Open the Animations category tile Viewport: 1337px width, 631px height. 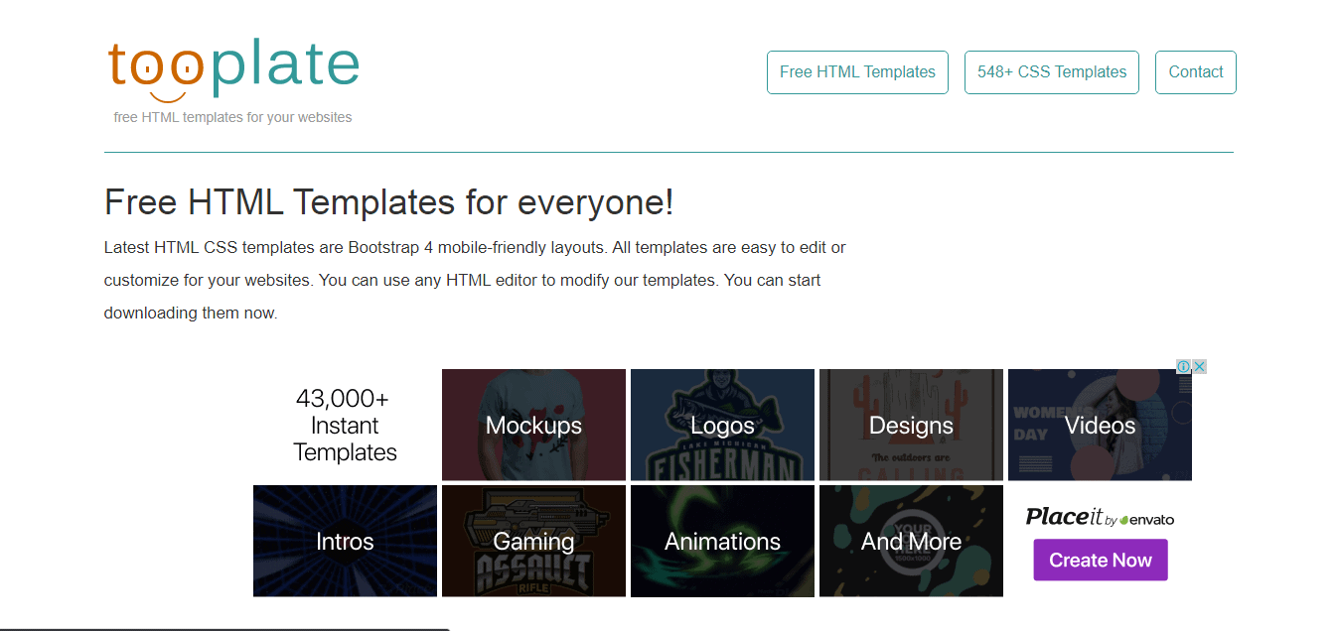[x=722, y=541]
